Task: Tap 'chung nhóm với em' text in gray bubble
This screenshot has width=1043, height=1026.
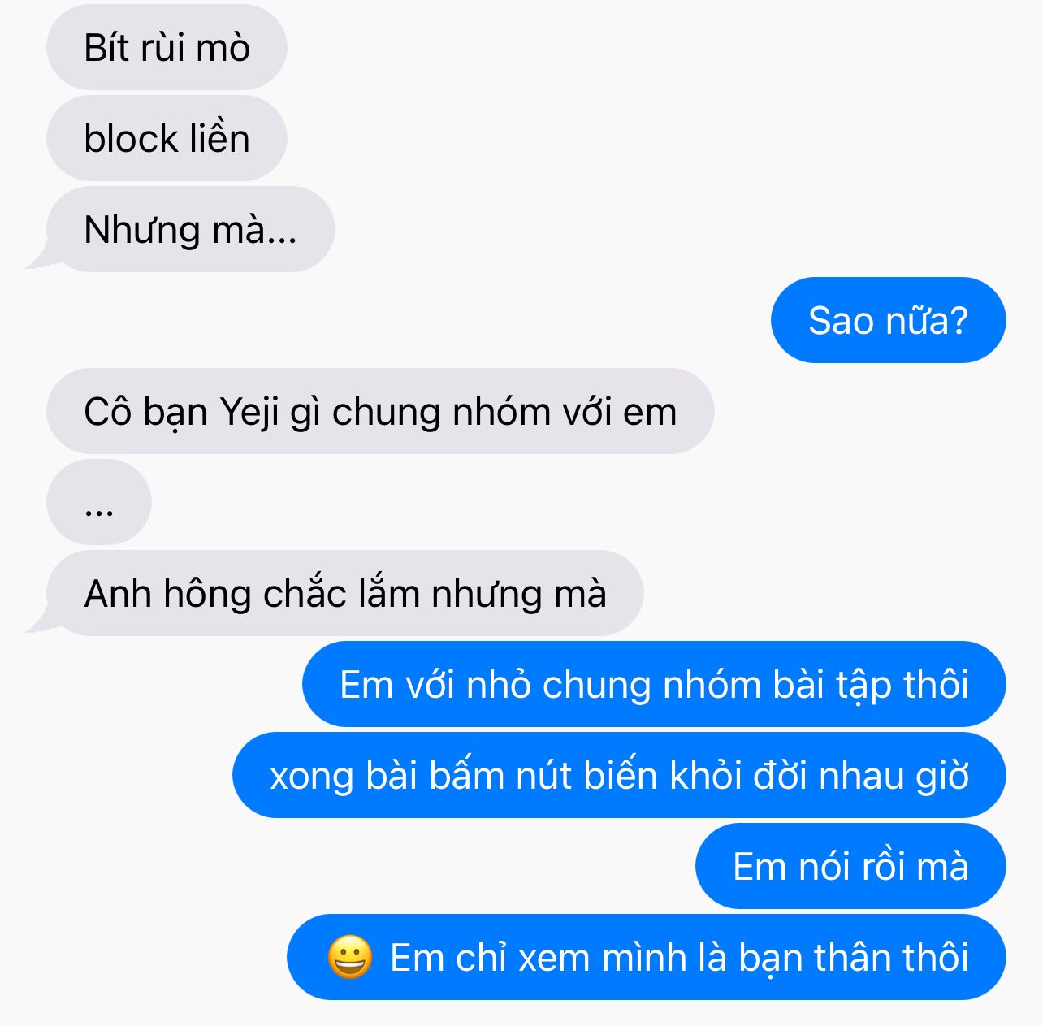Action: [504, 413]
